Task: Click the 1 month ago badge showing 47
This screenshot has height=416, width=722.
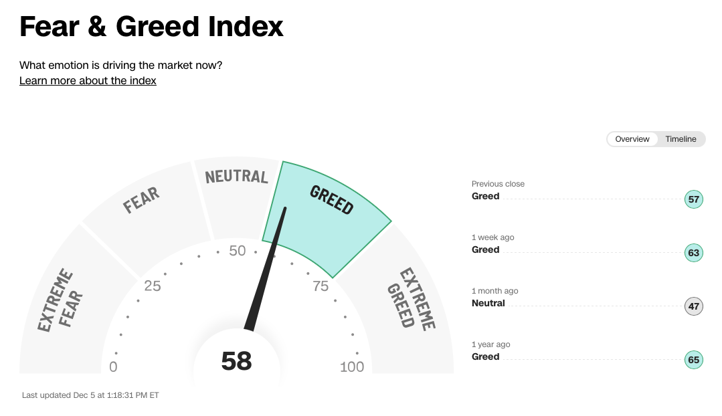Action: pos(693,306)
